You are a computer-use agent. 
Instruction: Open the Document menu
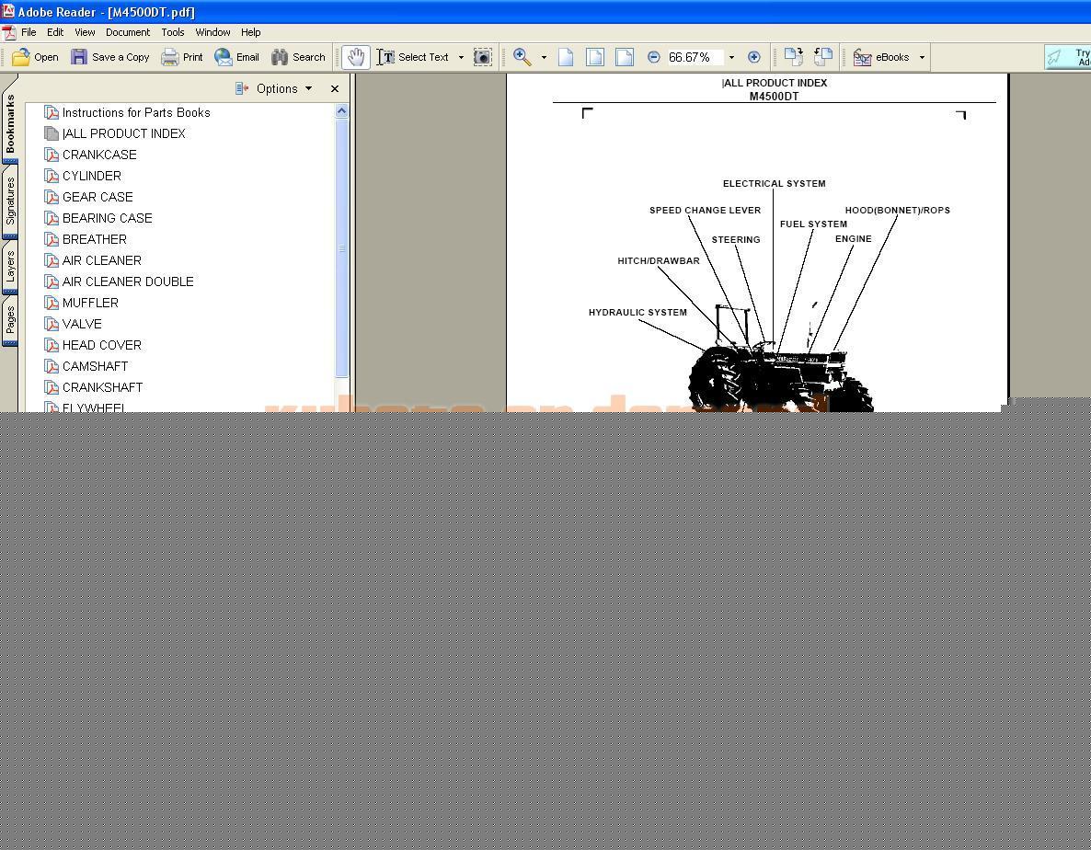click(128, 32)
